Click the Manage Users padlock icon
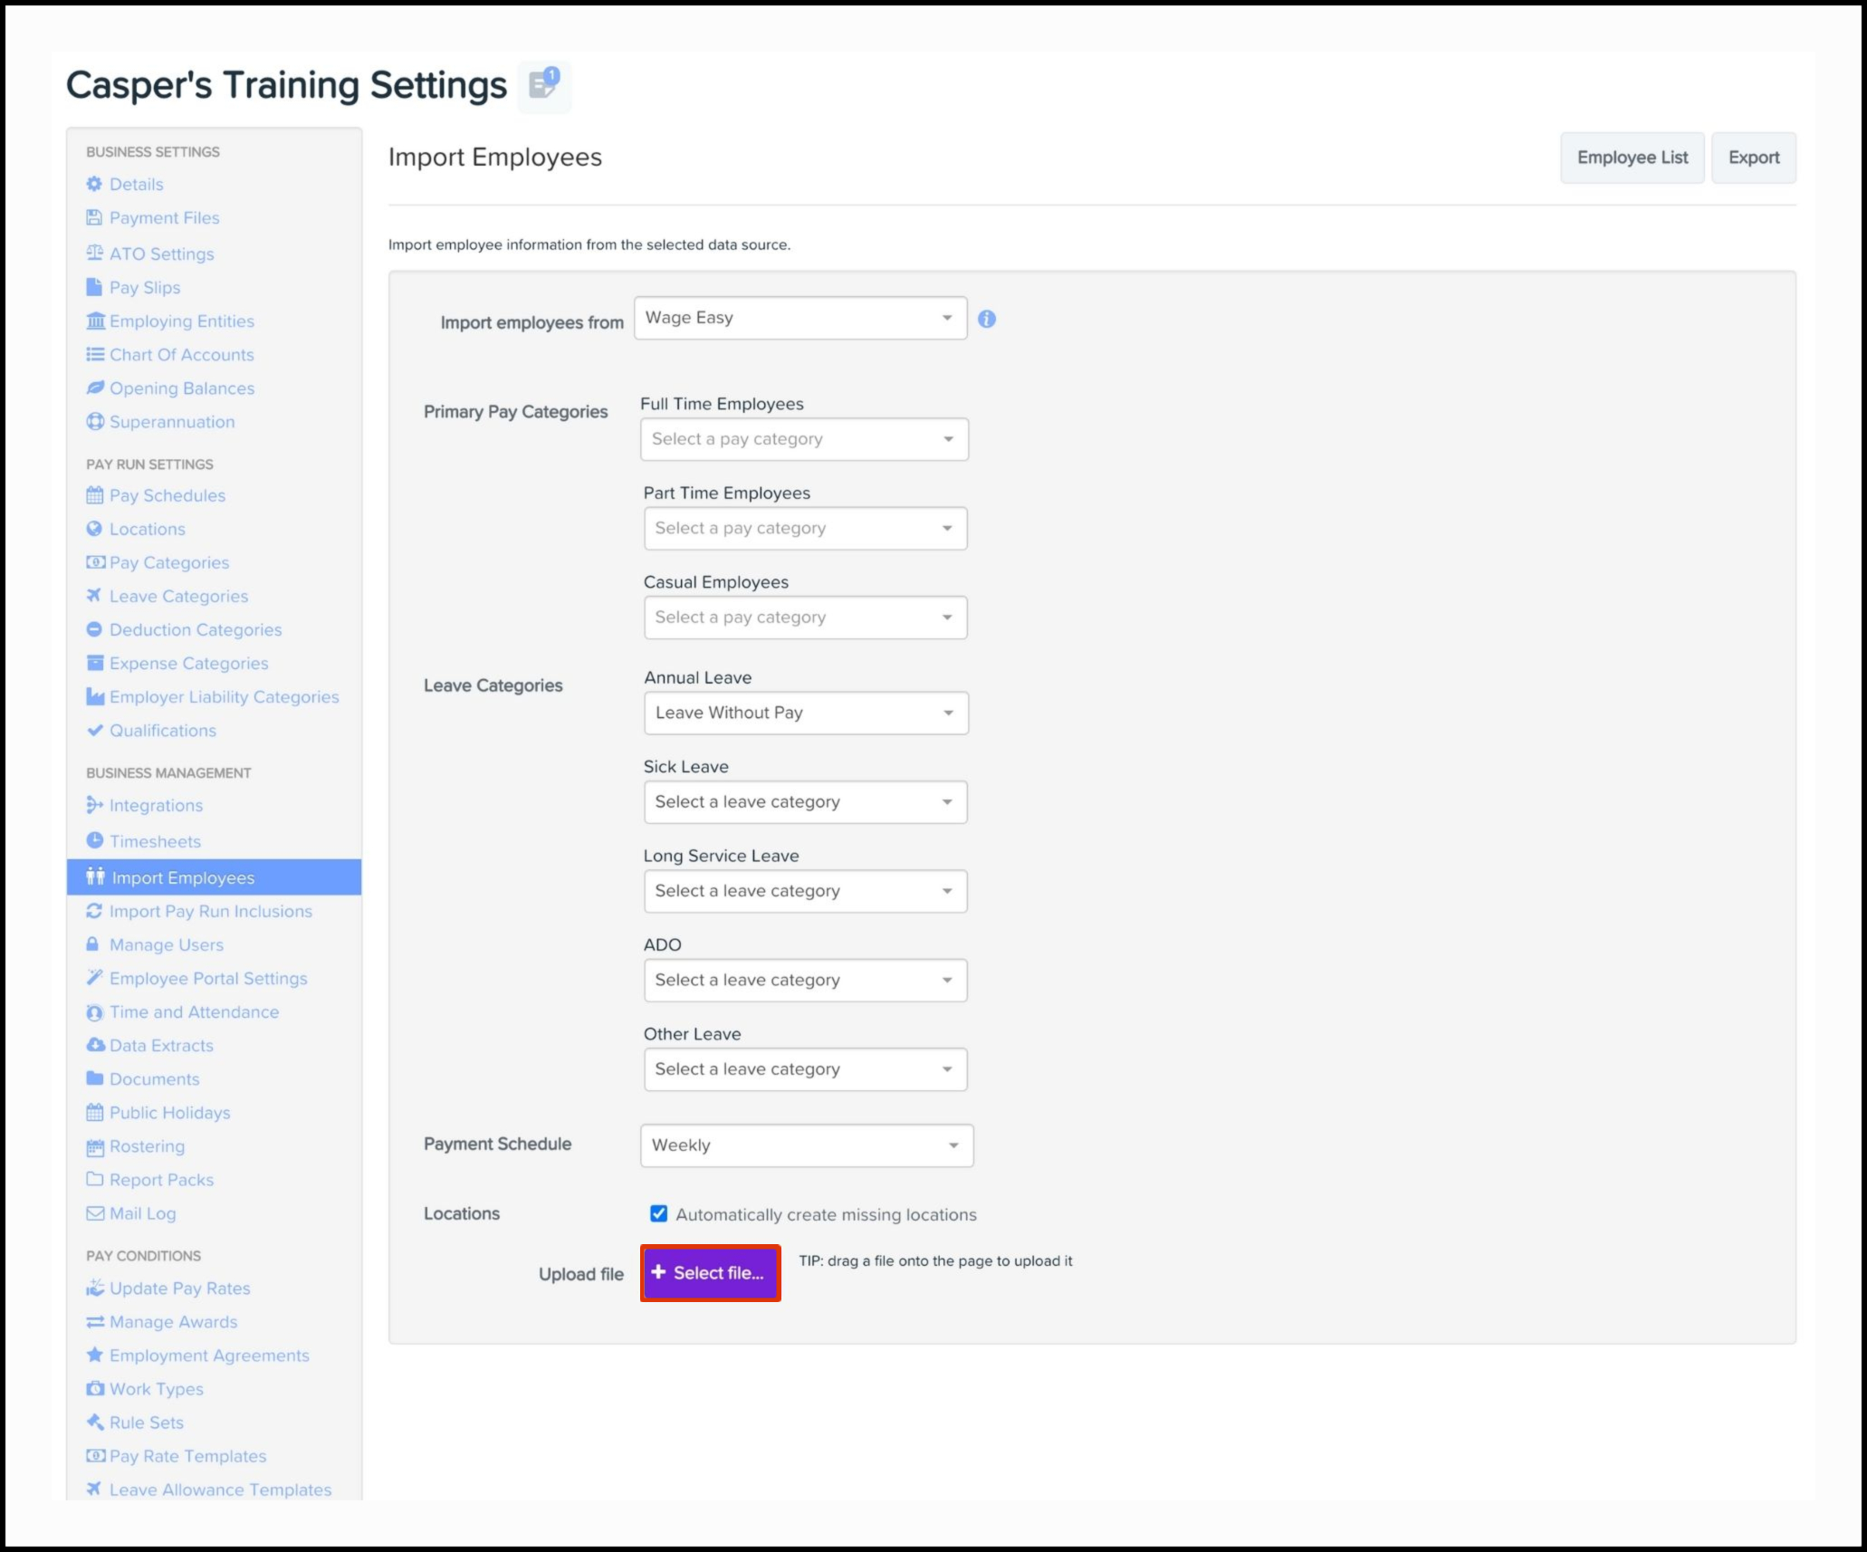Viewport: 1867px width, 1552px height. click(x=93, y=944)
